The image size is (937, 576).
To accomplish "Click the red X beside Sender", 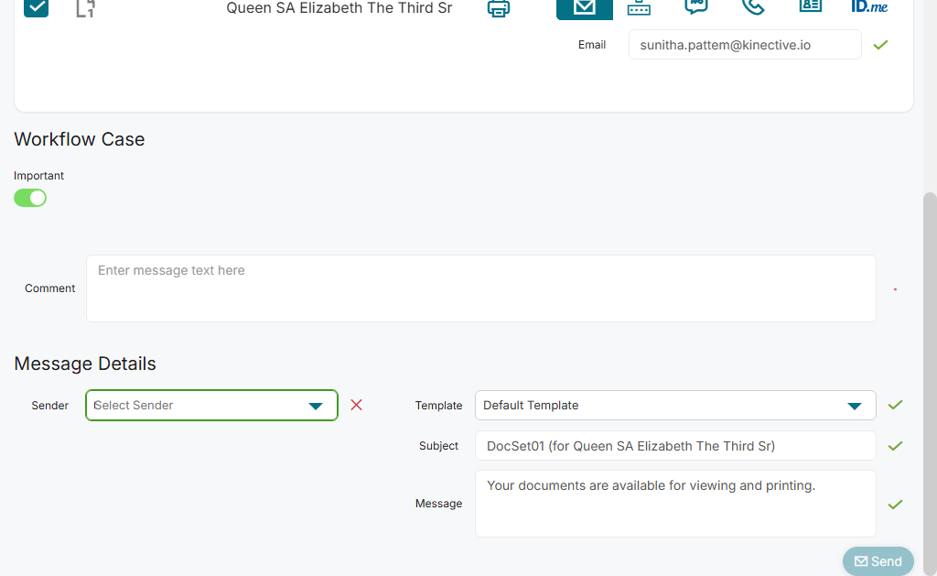I will coord(357,405).
